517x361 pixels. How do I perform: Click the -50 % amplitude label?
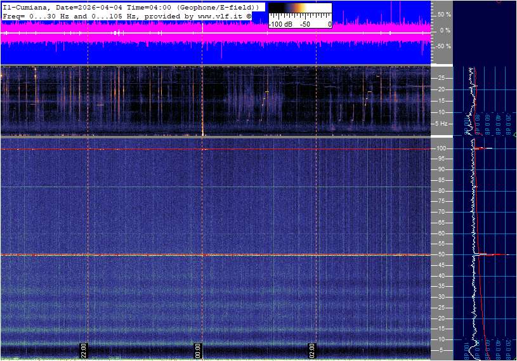443,46
